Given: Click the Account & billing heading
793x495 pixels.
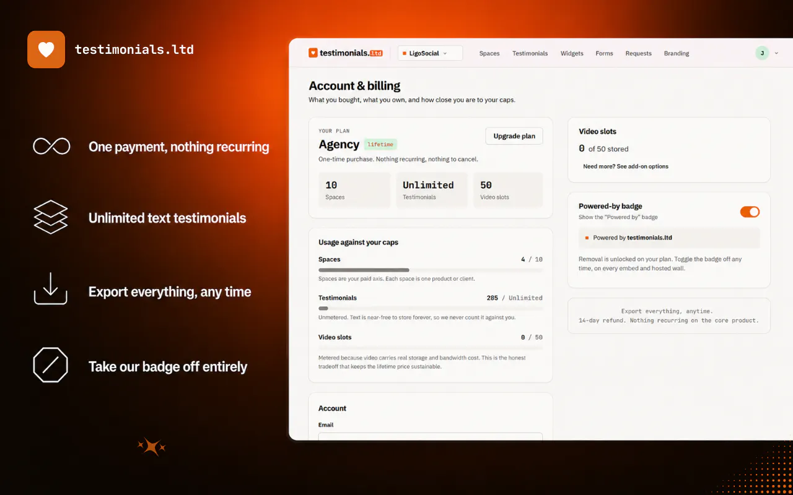Looking at the screenshot, I should (354, 86).
